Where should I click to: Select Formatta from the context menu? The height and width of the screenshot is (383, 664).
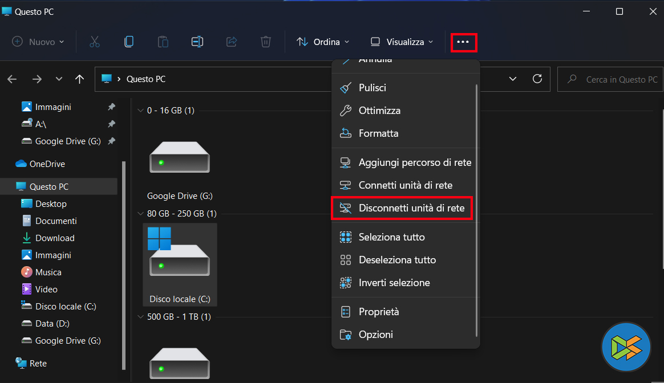click(378, 133)
